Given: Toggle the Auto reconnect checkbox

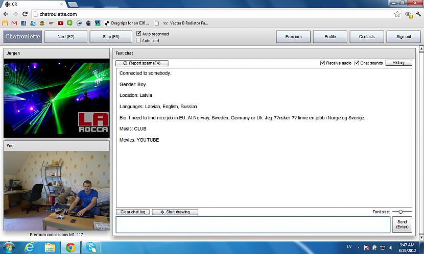Looking at the screenshot, I should click(x=139, y=33).
